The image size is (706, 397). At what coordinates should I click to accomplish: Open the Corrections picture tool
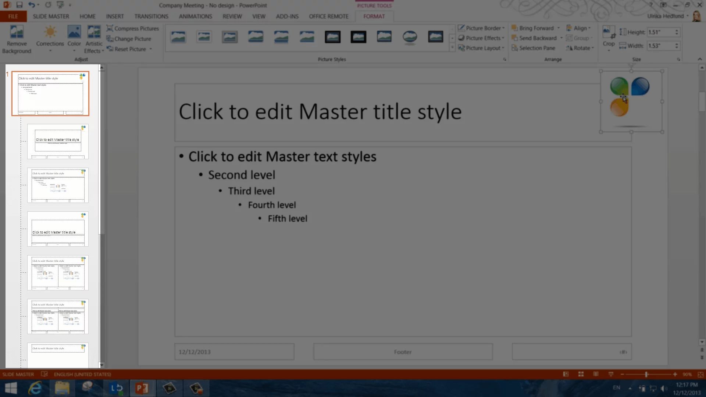pyautogui.click(x=50, y=33)
